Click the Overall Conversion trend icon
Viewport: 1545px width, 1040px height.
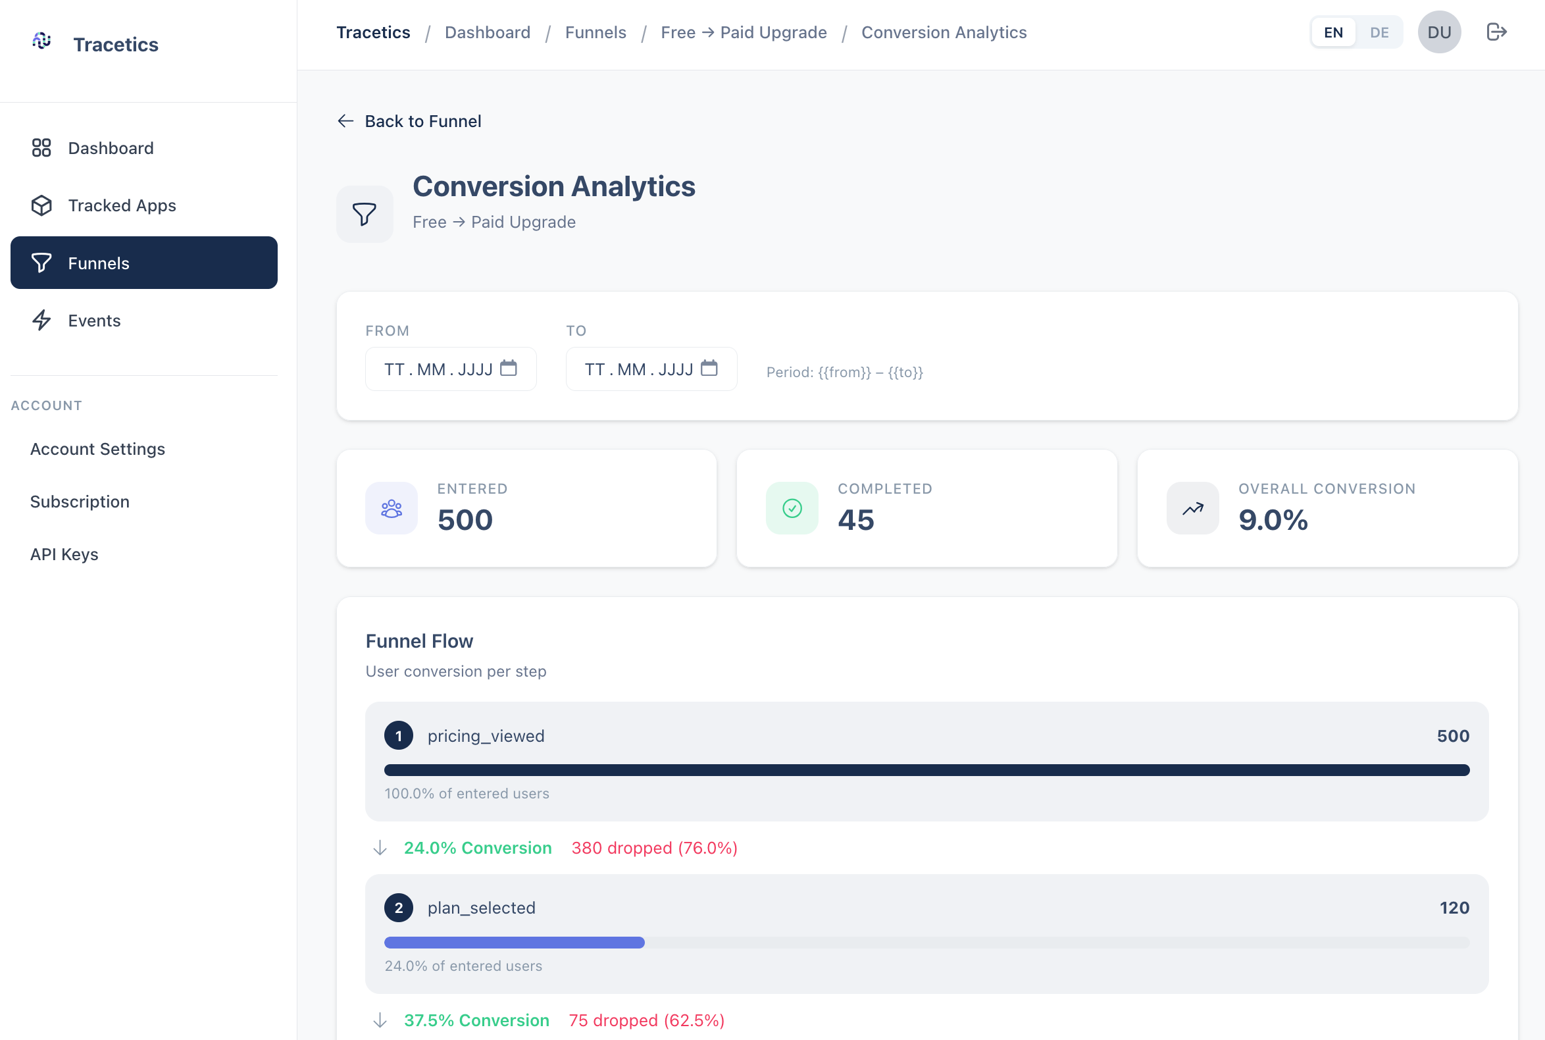click(1193, 508)
